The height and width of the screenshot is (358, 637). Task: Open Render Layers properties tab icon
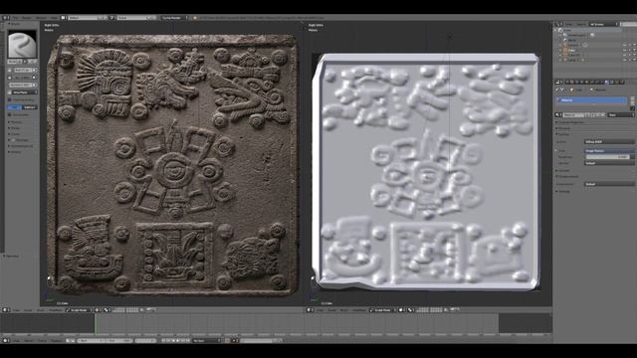click(572, 82)
